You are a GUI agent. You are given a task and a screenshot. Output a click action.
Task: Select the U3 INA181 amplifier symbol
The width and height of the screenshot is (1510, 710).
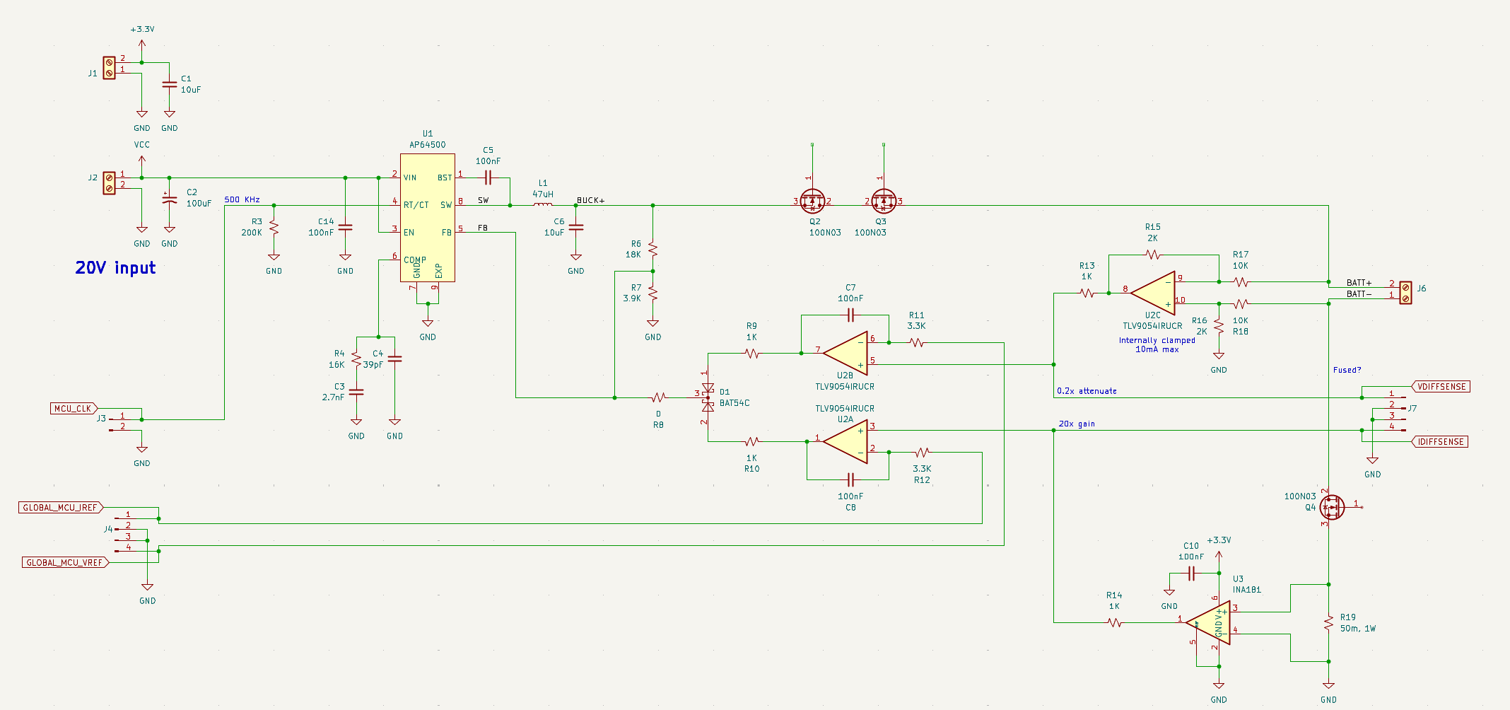point(1208,623)
